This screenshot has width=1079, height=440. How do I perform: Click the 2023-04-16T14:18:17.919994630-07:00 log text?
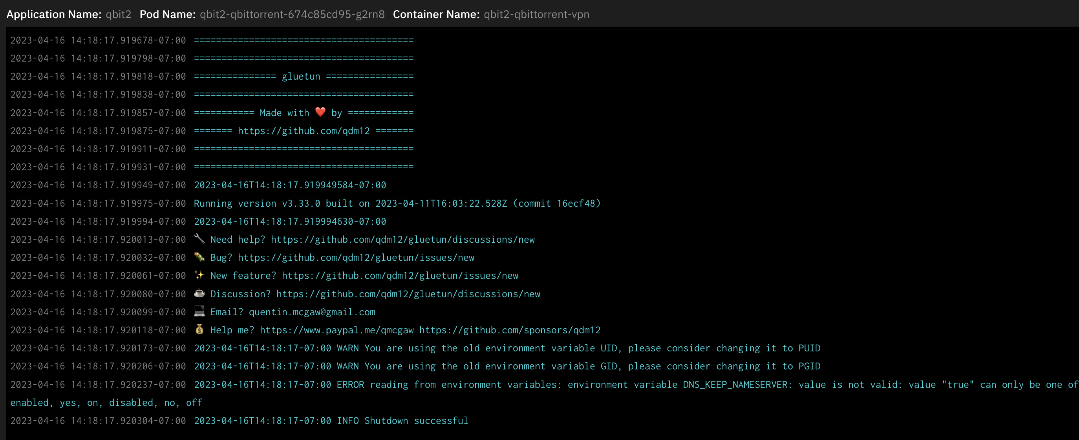coord(290,221)
